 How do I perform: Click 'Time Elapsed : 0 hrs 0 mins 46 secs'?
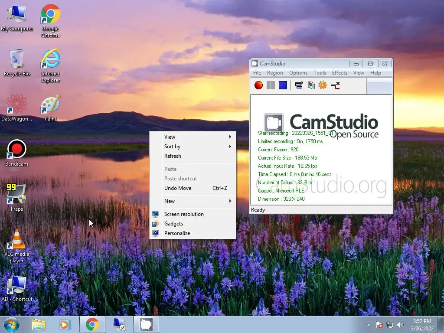click(294, 174)
